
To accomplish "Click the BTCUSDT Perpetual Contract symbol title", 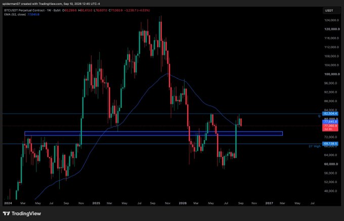I will click(x=32, y=10).
